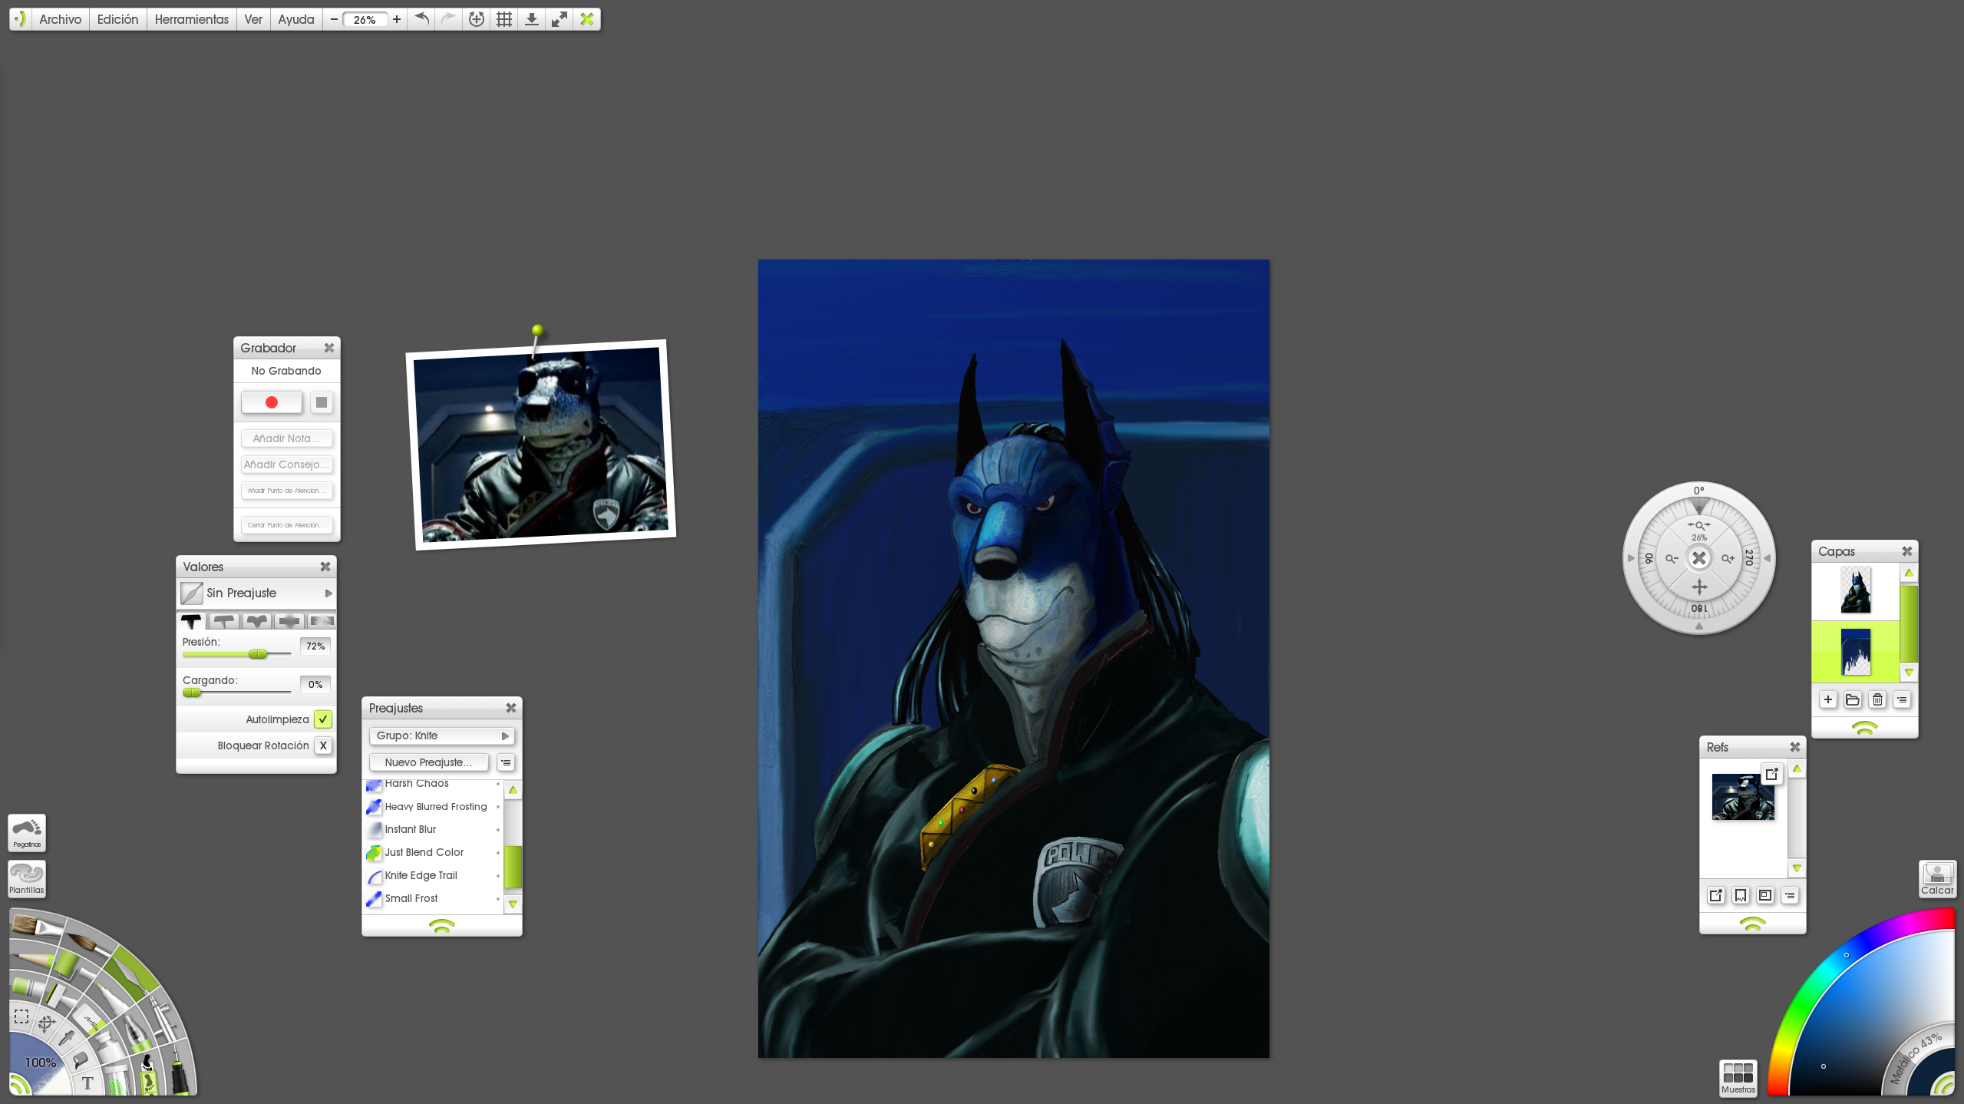Open the Archivo menu

pyautogui.click(x=60, y=19)
